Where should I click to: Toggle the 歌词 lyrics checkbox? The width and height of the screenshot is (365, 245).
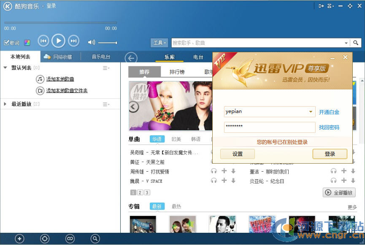coord(7,43)
